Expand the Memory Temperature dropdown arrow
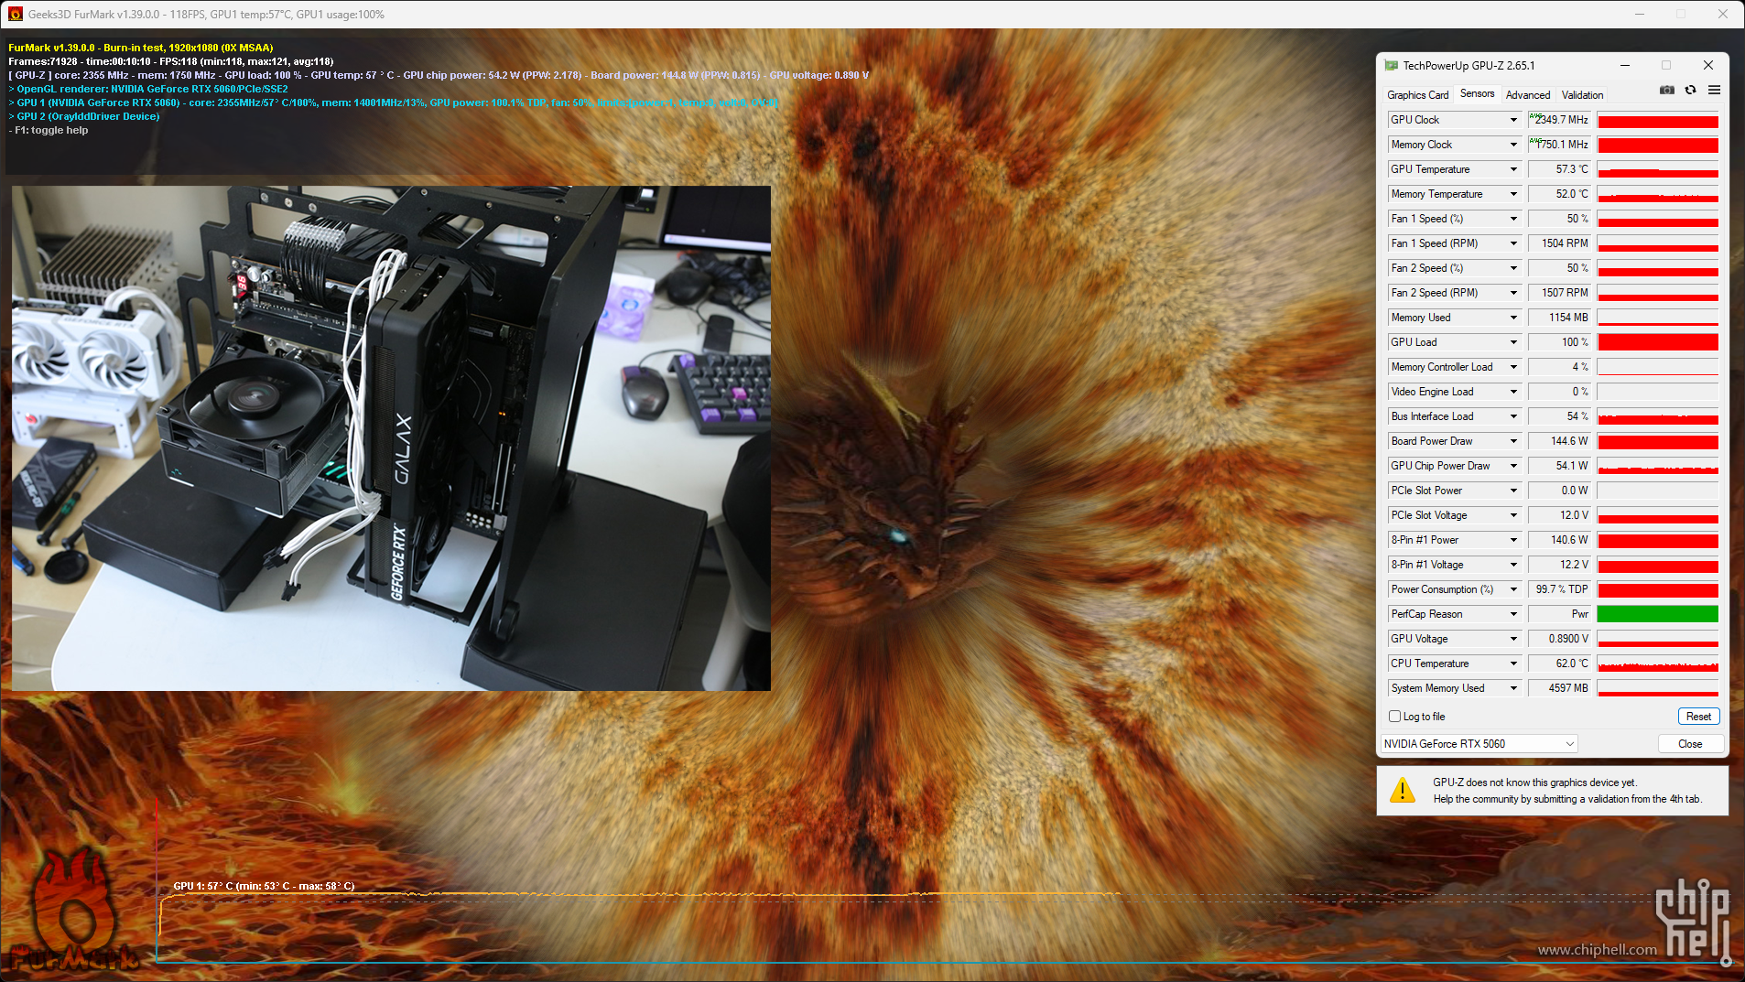Image resolution: width=1745 pixels, height=982 pixels. click(1513, 194)
